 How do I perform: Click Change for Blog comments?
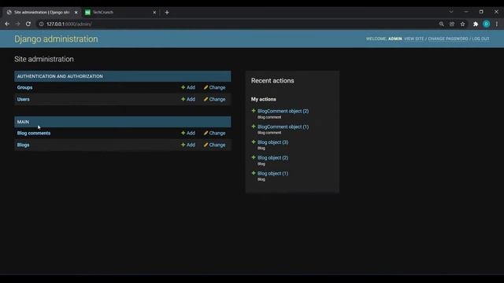click(x=214, y=133)
